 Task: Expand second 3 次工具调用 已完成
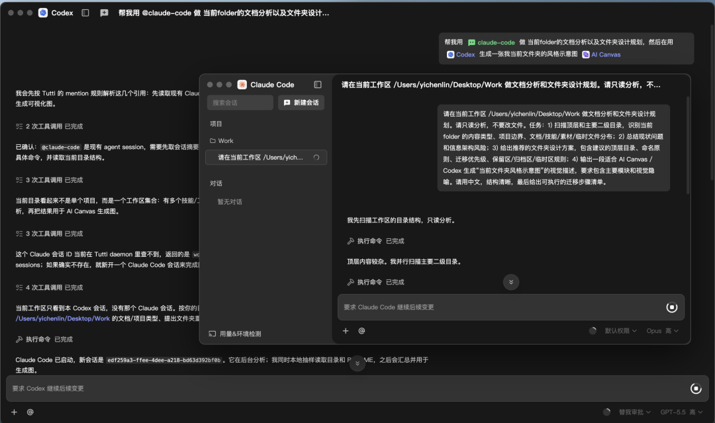tap(49, 234)
